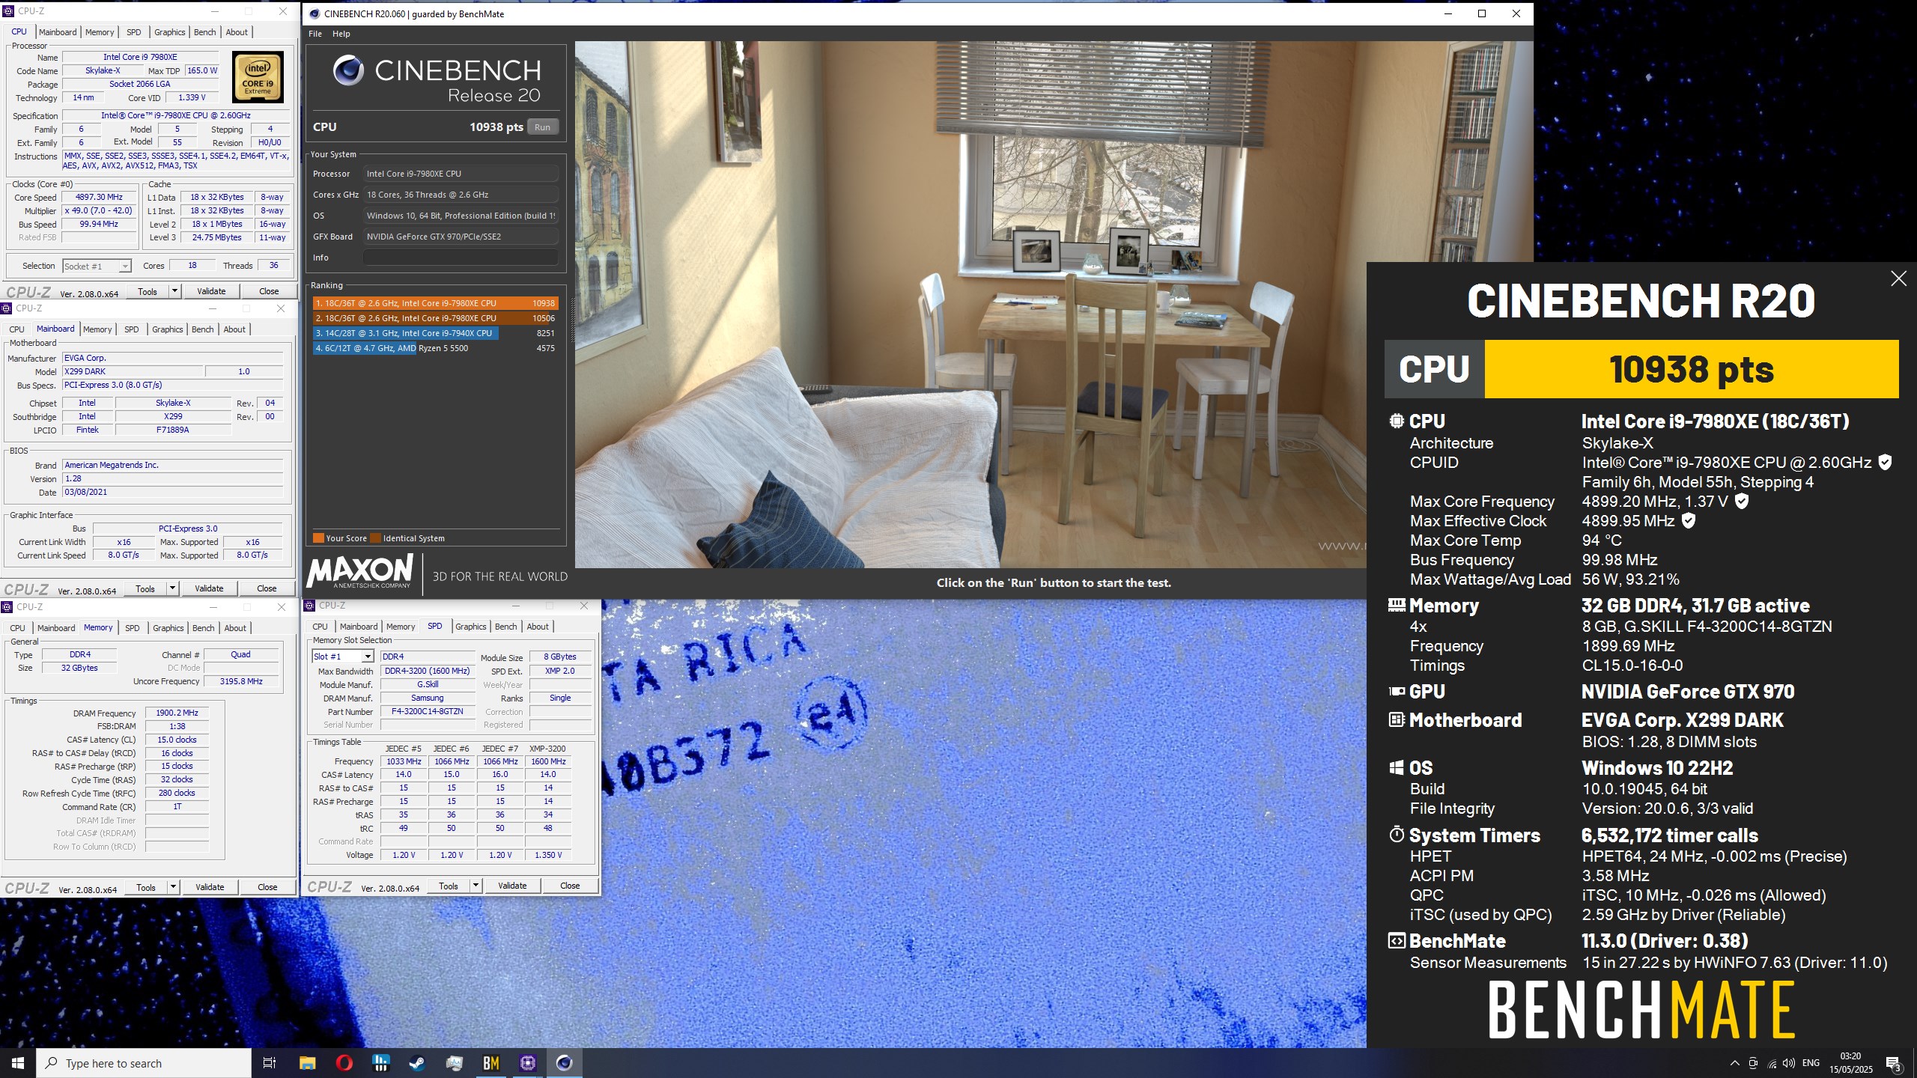Image resolution: width=1917 pixels, height=1078 pixels.
Task: Select the i9-7940X ranking entry
Action: pos(436,333)
